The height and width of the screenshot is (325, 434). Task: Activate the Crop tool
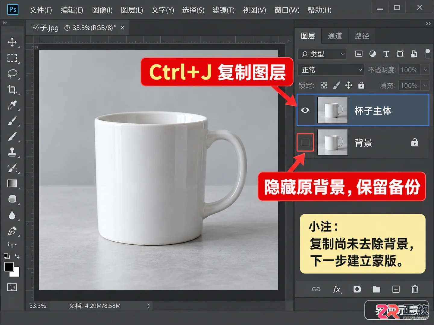[x=12, y=89]
